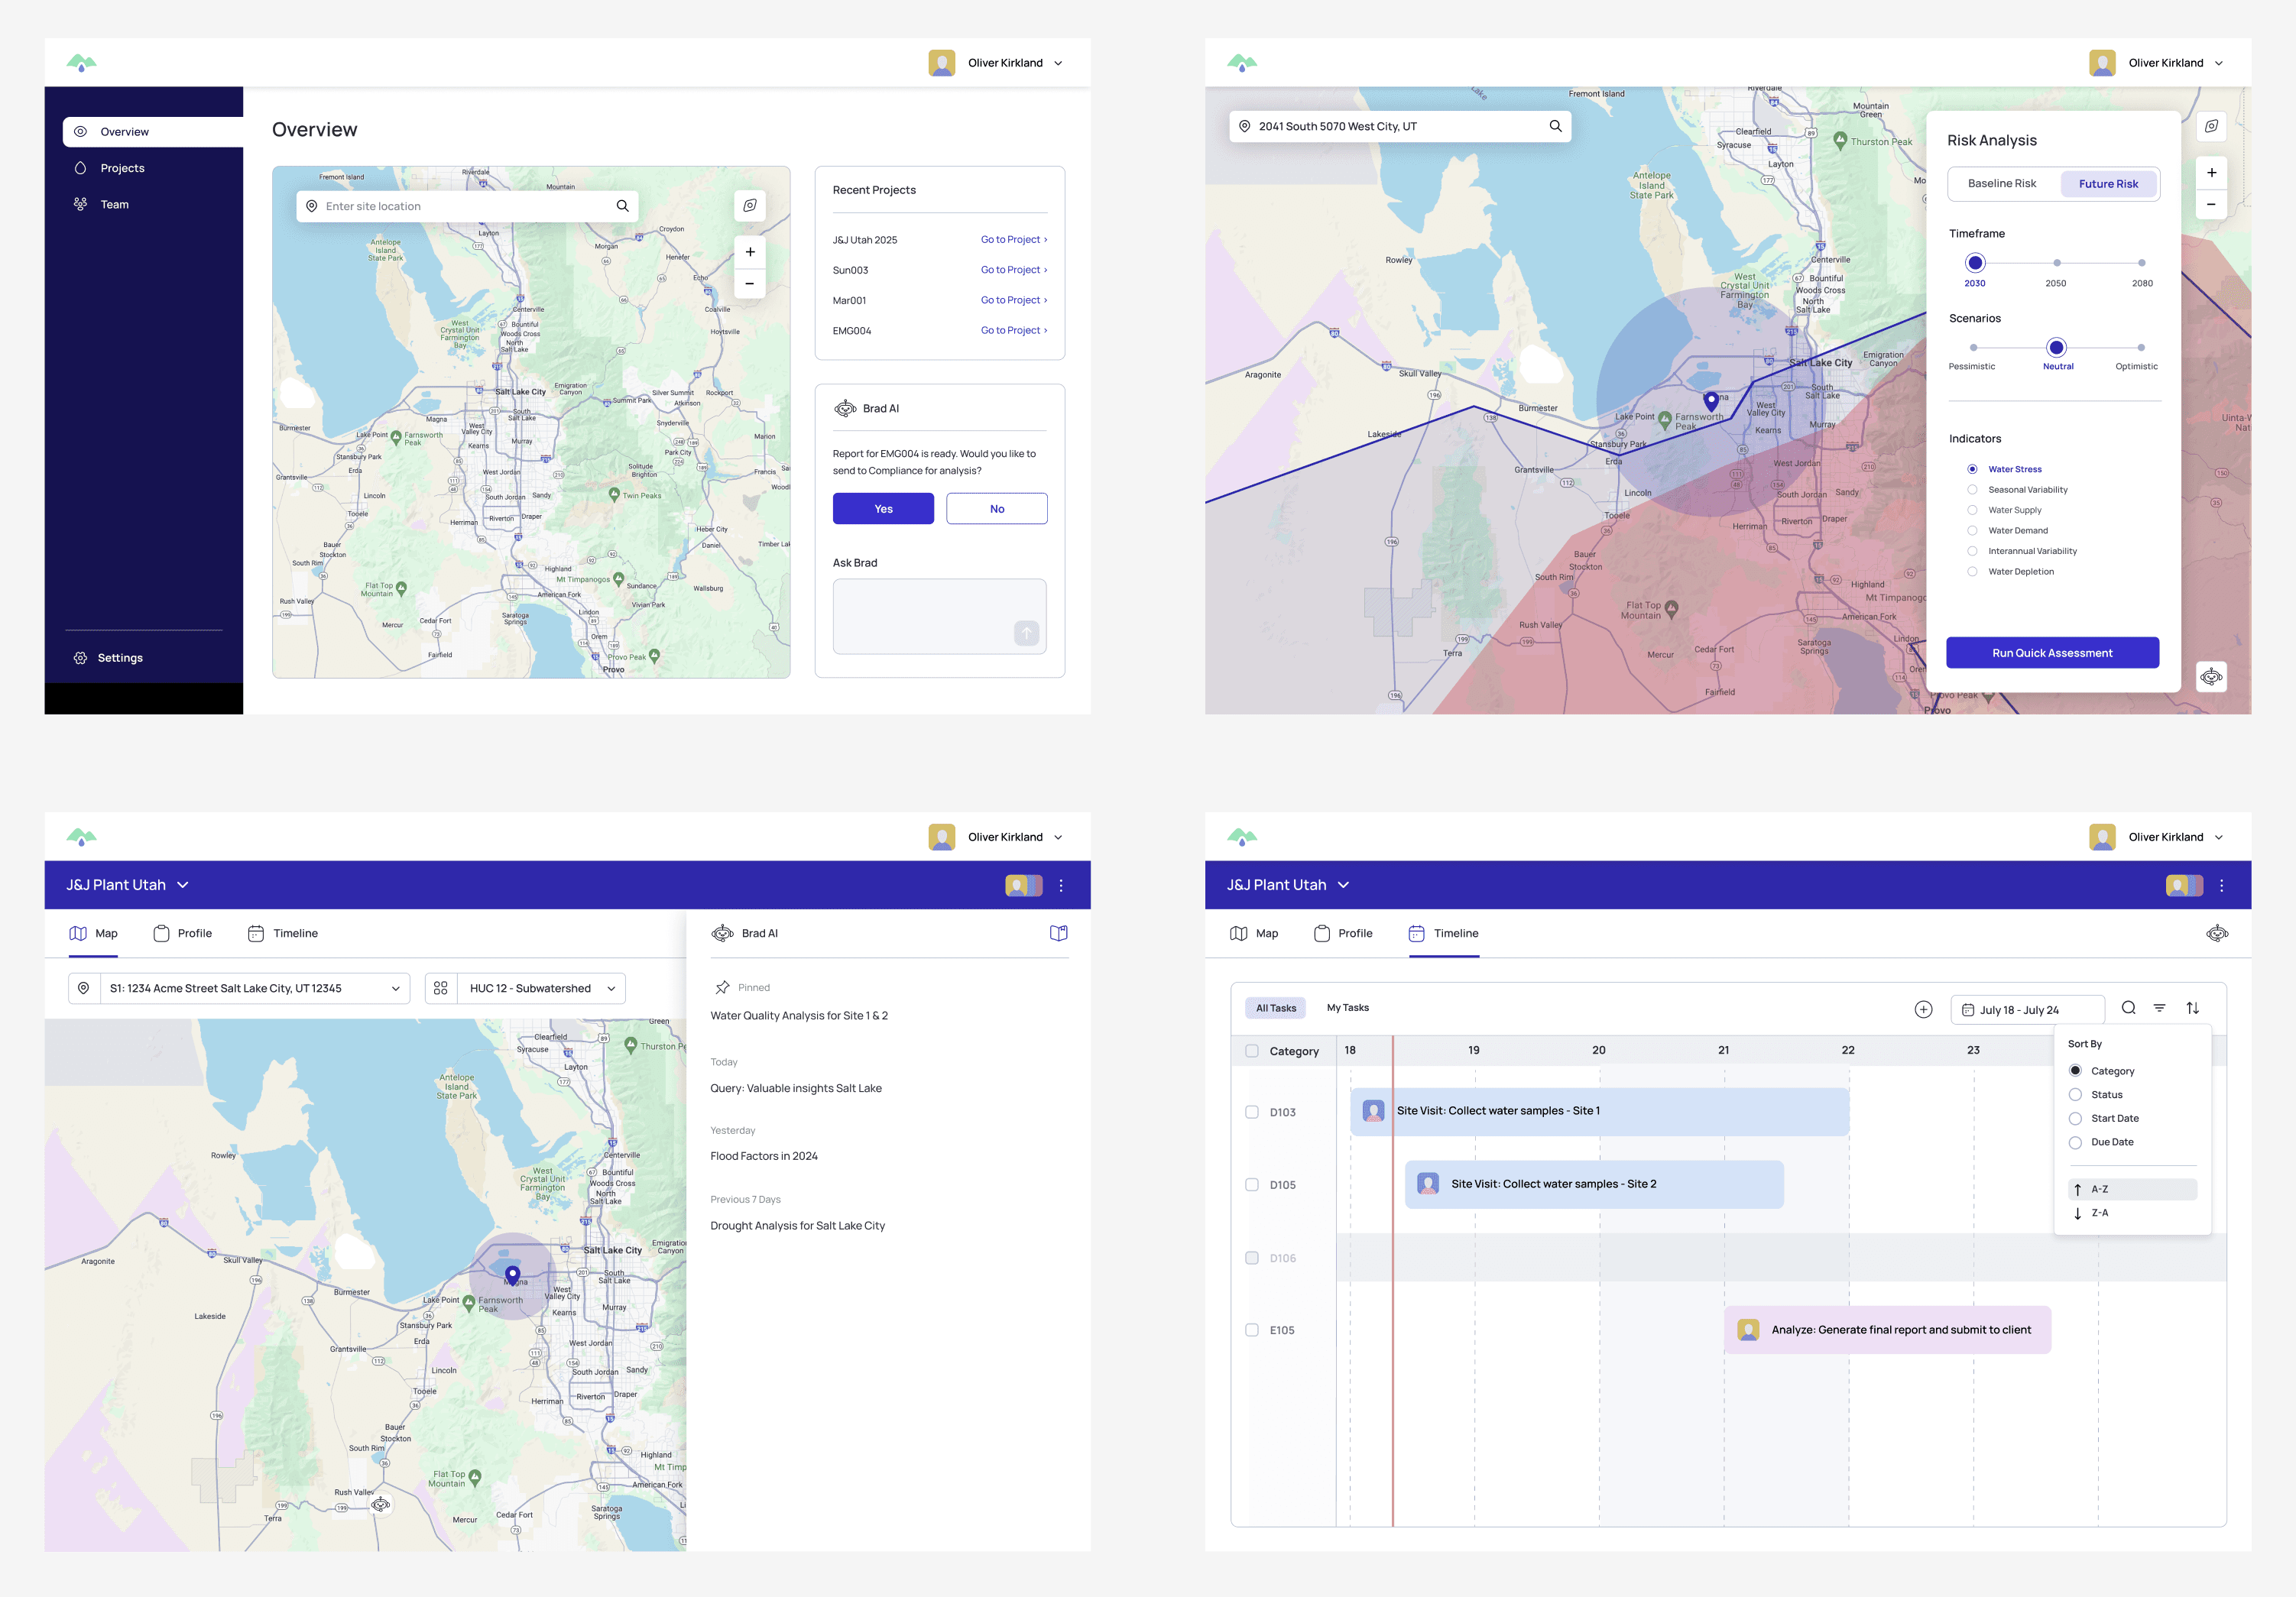Open the three-dot menu on the Timeline screen
2296x1597 pixels.
point(2222,885)
